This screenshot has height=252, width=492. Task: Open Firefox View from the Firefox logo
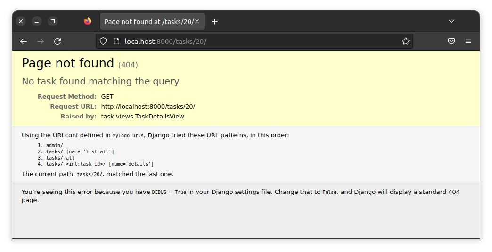[88, 21]
